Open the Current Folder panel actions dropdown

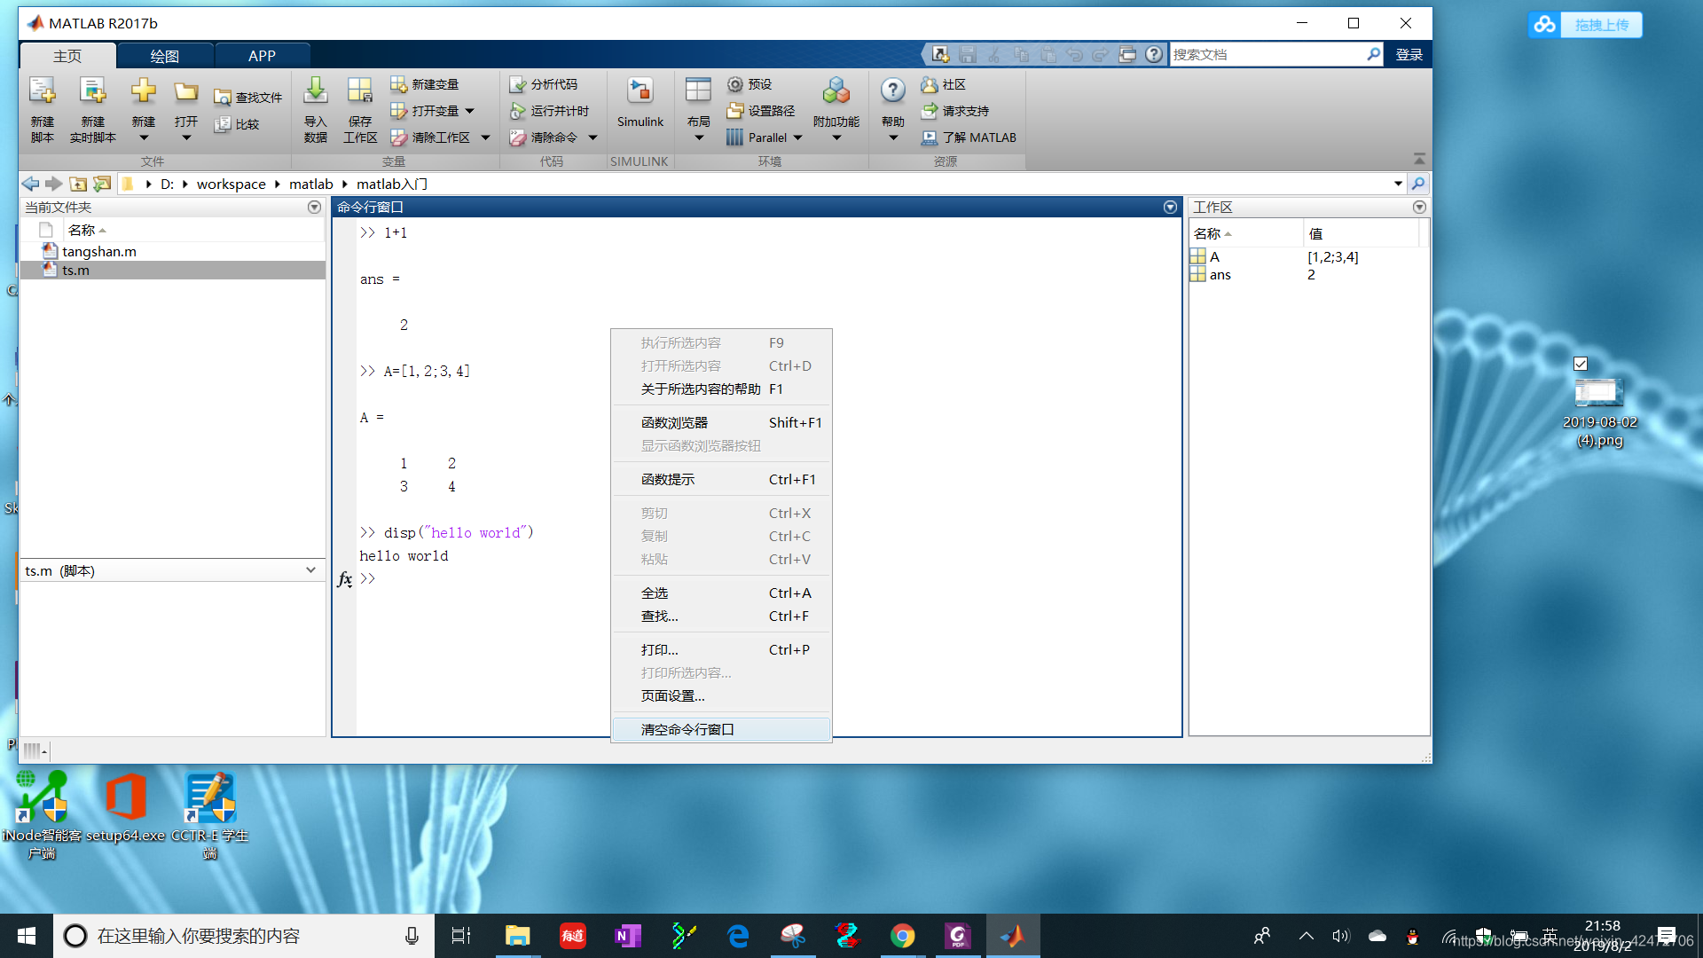click(314, 207)
